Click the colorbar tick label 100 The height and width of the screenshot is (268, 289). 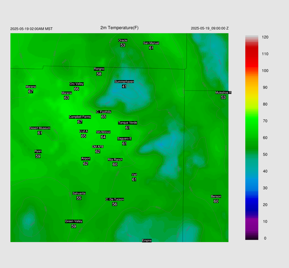[265, 71]
